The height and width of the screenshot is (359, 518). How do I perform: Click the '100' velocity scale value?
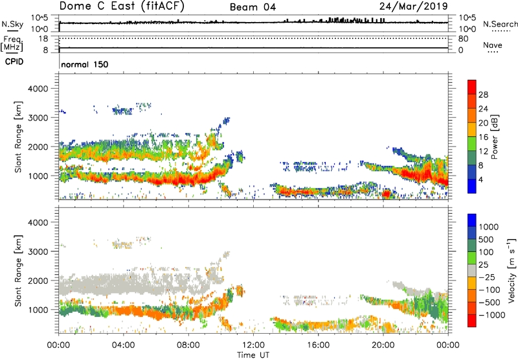tap(486, 252)
